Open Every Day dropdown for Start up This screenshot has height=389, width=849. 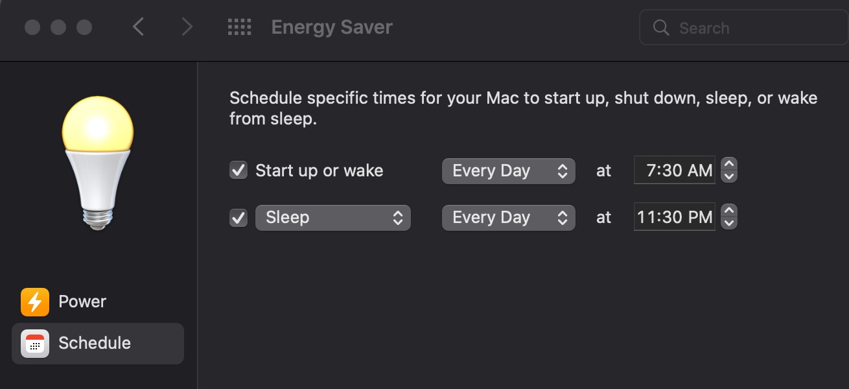point(508,171)
